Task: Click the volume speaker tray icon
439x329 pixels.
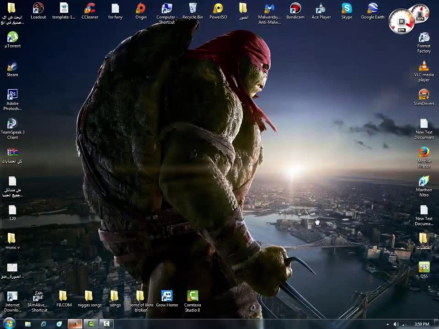Action: 396,324
